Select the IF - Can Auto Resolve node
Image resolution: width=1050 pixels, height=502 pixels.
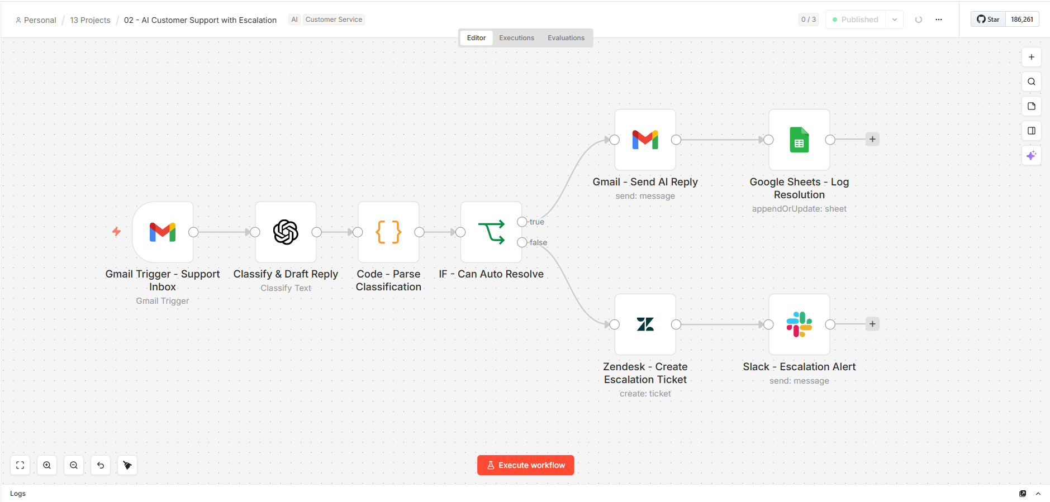coord(491,232)
